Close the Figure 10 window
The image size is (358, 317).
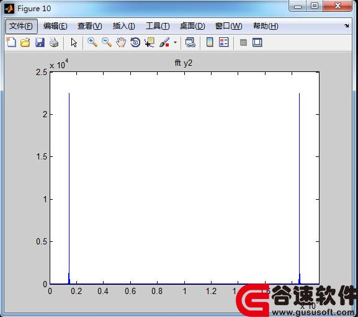[x=338, y=6]
